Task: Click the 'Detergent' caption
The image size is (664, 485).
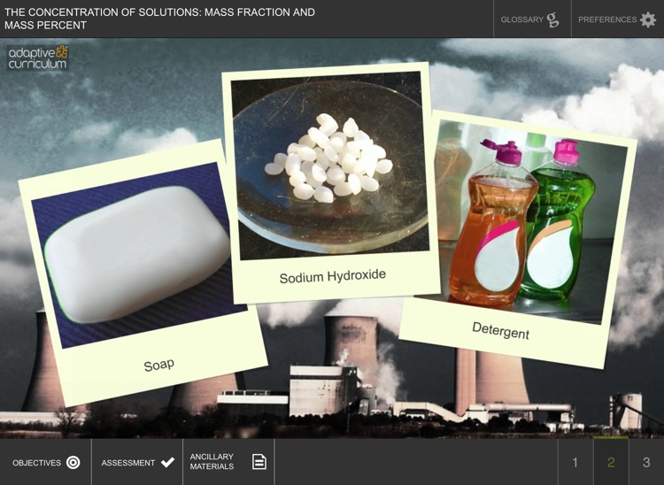Action: [500, 330]
